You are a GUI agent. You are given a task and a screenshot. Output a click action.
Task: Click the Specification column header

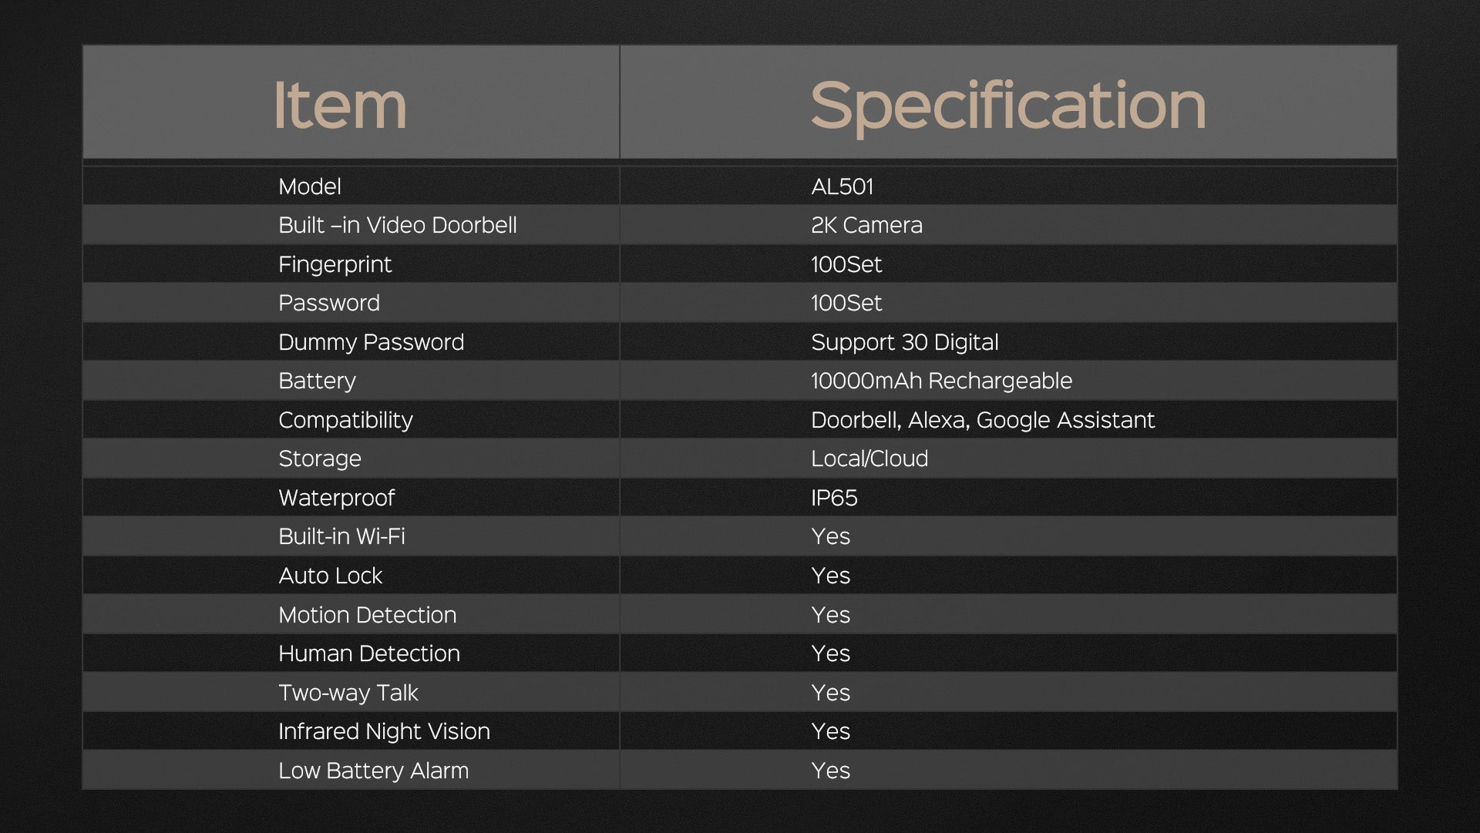[1007, 106]
